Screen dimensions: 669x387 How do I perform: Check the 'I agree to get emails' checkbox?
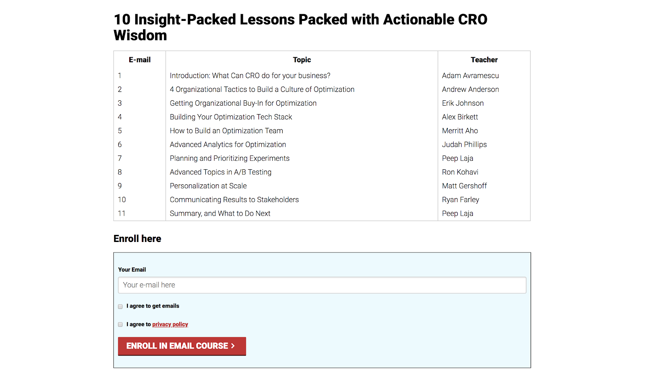120,306
